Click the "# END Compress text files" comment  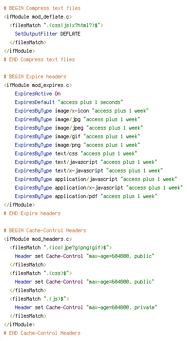coord(39,59)
